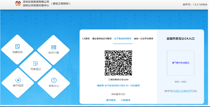Click the 账号登录 link
The width and height of the screenshot is (210, 107).
coord(111,100)
